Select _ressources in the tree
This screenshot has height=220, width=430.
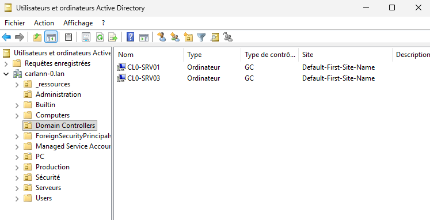tap(53, 84)
